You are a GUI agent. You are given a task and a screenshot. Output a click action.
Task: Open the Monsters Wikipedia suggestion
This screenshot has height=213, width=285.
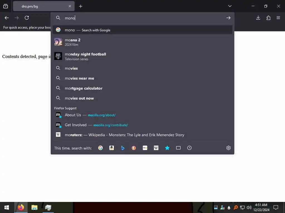[142, 135]
